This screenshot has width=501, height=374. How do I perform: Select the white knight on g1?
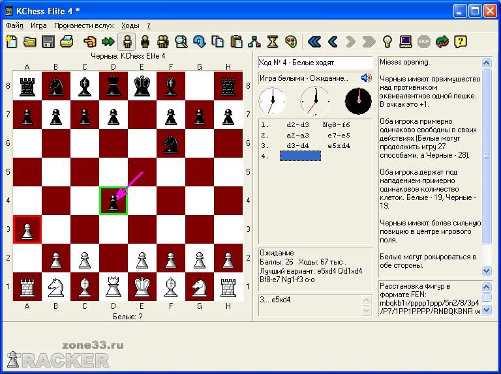click(x=200, y=287)
